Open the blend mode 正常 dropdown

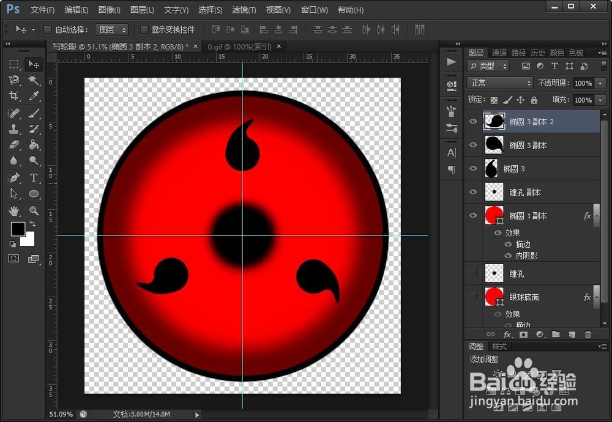pos(499,83)
